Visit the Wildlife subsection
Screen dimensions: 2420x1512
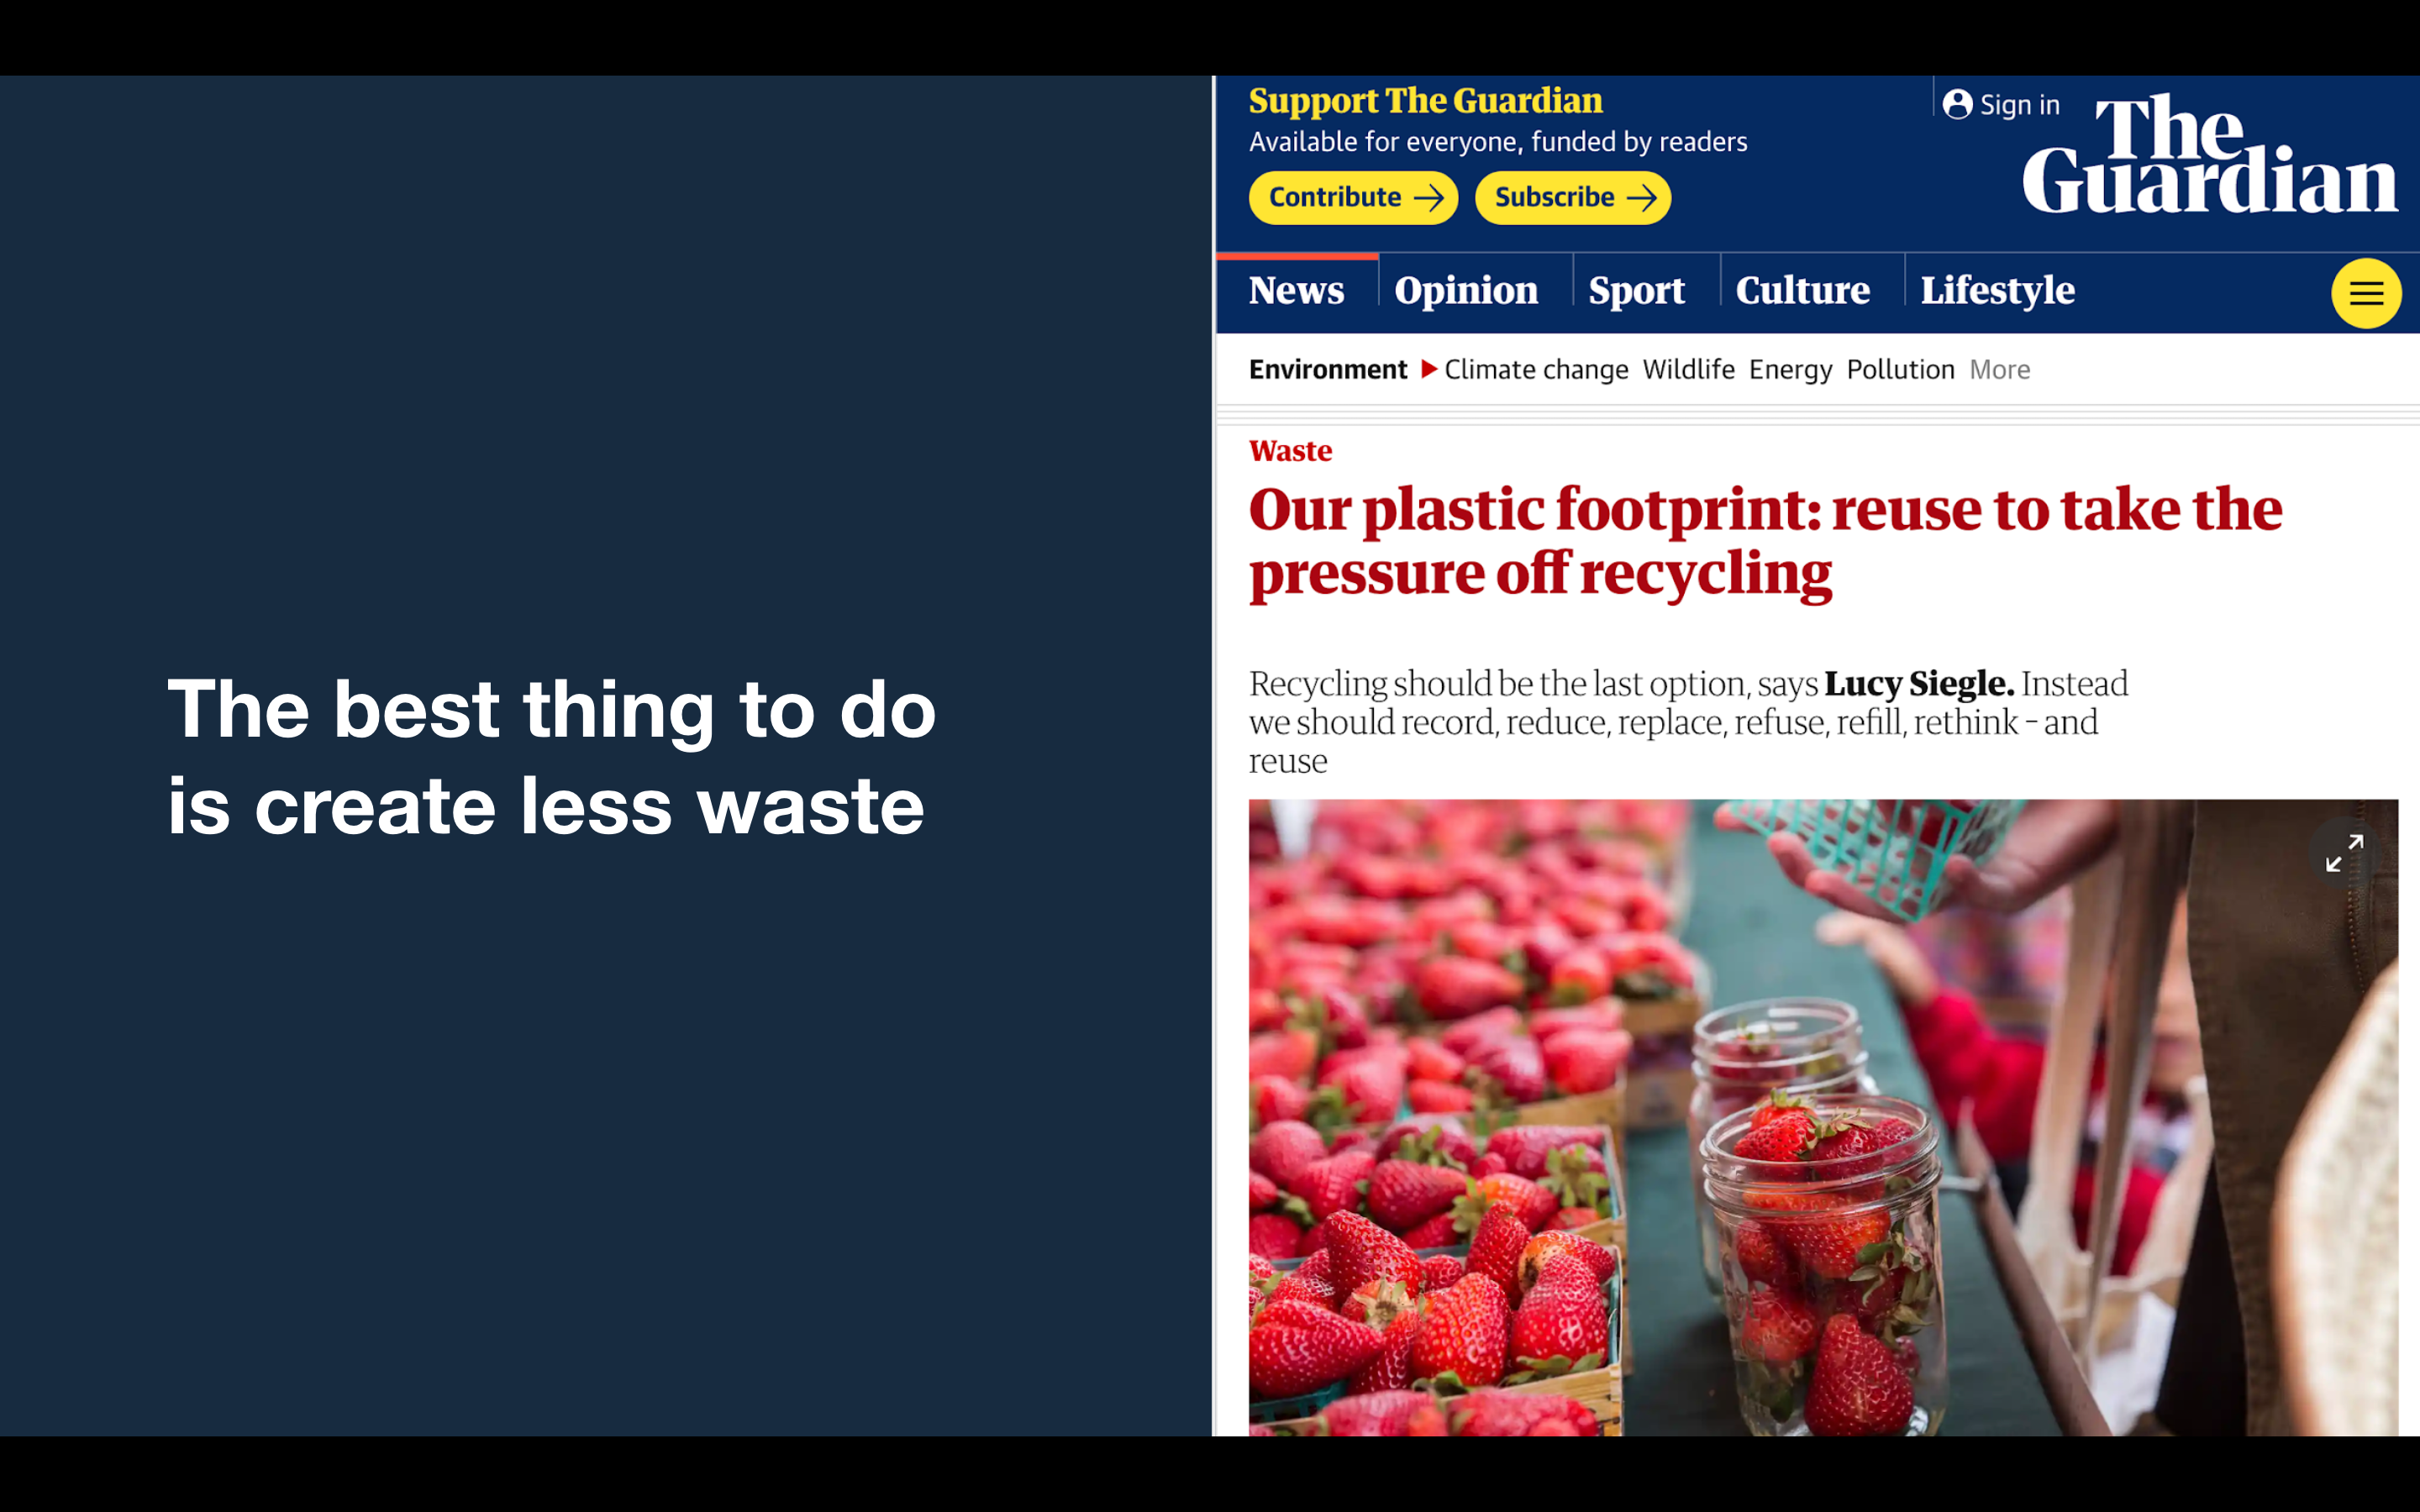[1688, 370]
